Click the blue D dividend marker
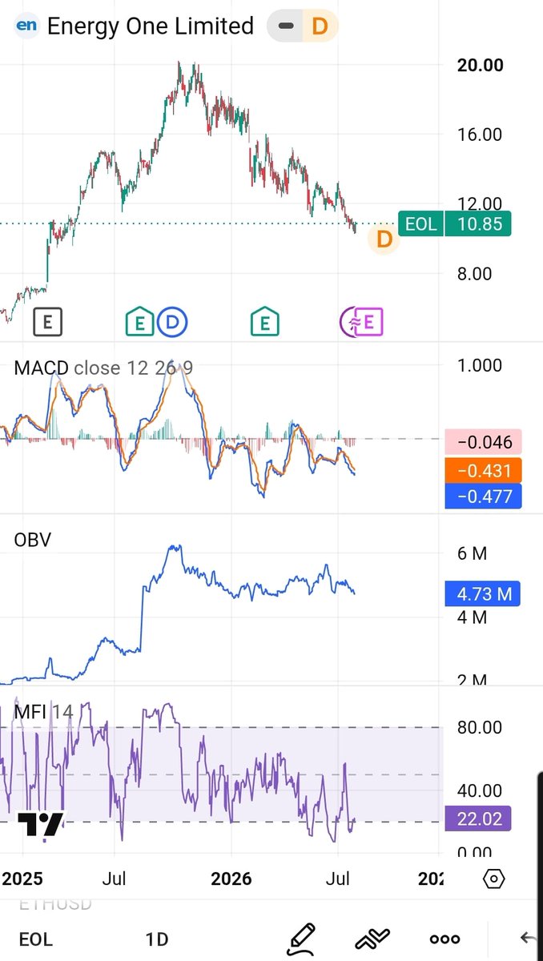Image resolution: width=543 pixels, height=961 pixels. click(x=171, y=323)
